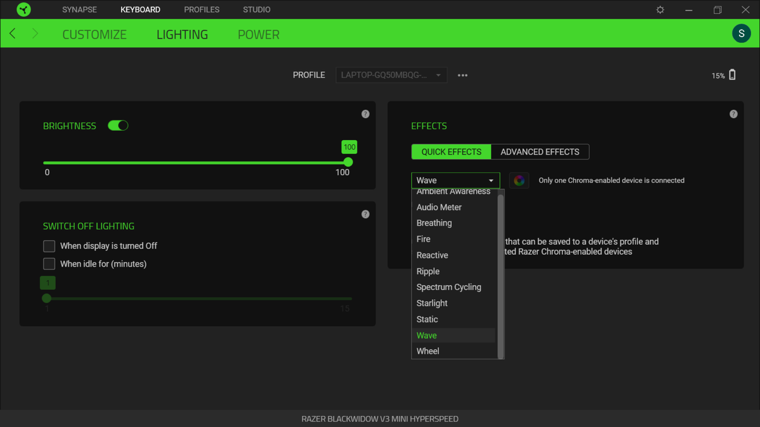The height and width of the screenshot is (427, 760).
Task: Open the Profile dropdown
Action: tap(391, 75)
